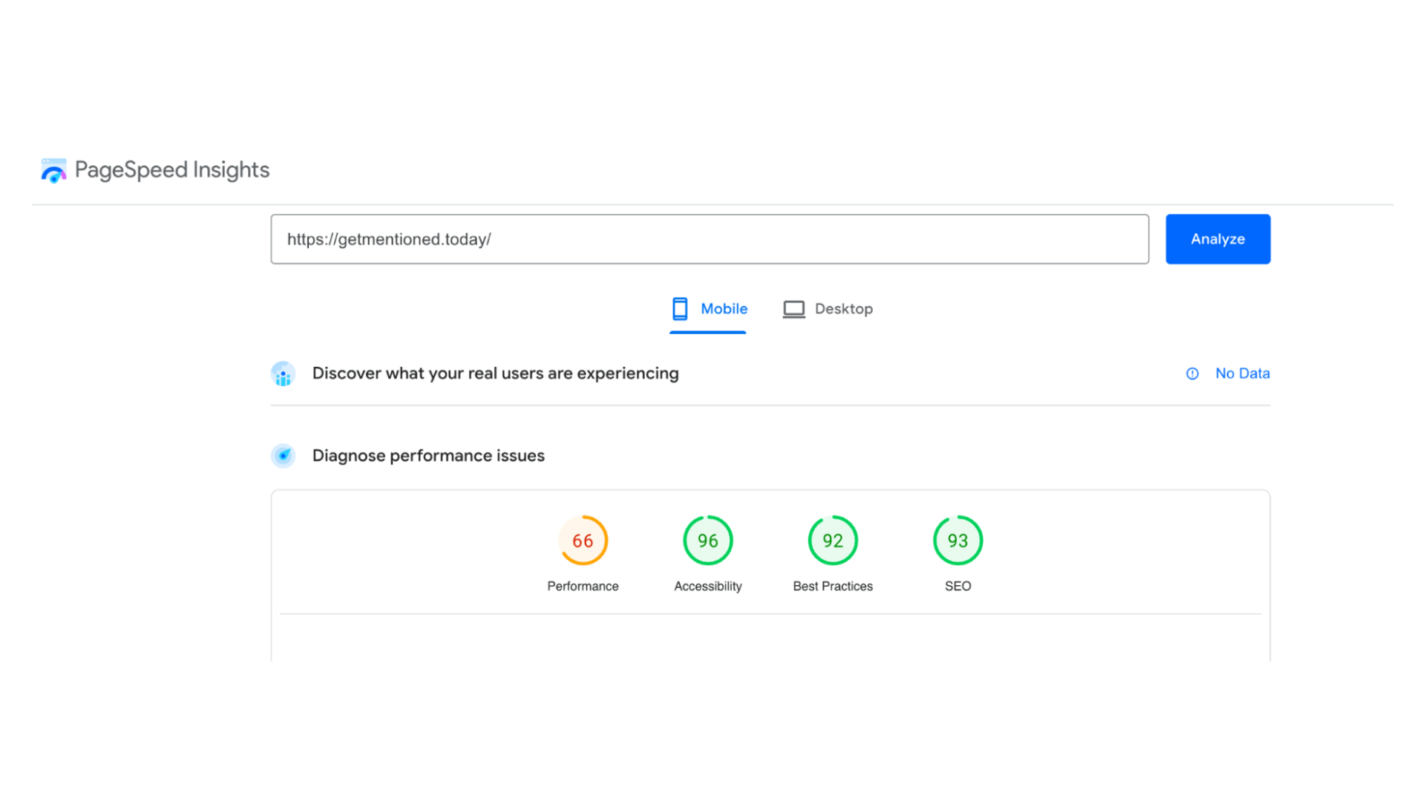The height and width of the screenshot is (802, 1425).
Task: Open the No Data link
Action: 1242,374
